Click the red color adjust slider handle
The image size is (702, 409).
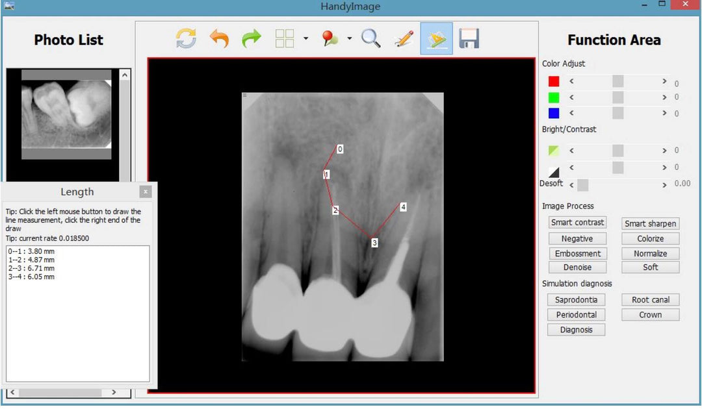(x=617, y=81)
